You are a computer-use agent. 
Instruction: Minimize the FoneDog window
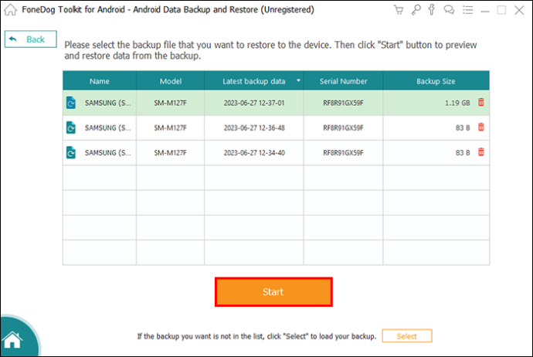(x=485, y=10)
